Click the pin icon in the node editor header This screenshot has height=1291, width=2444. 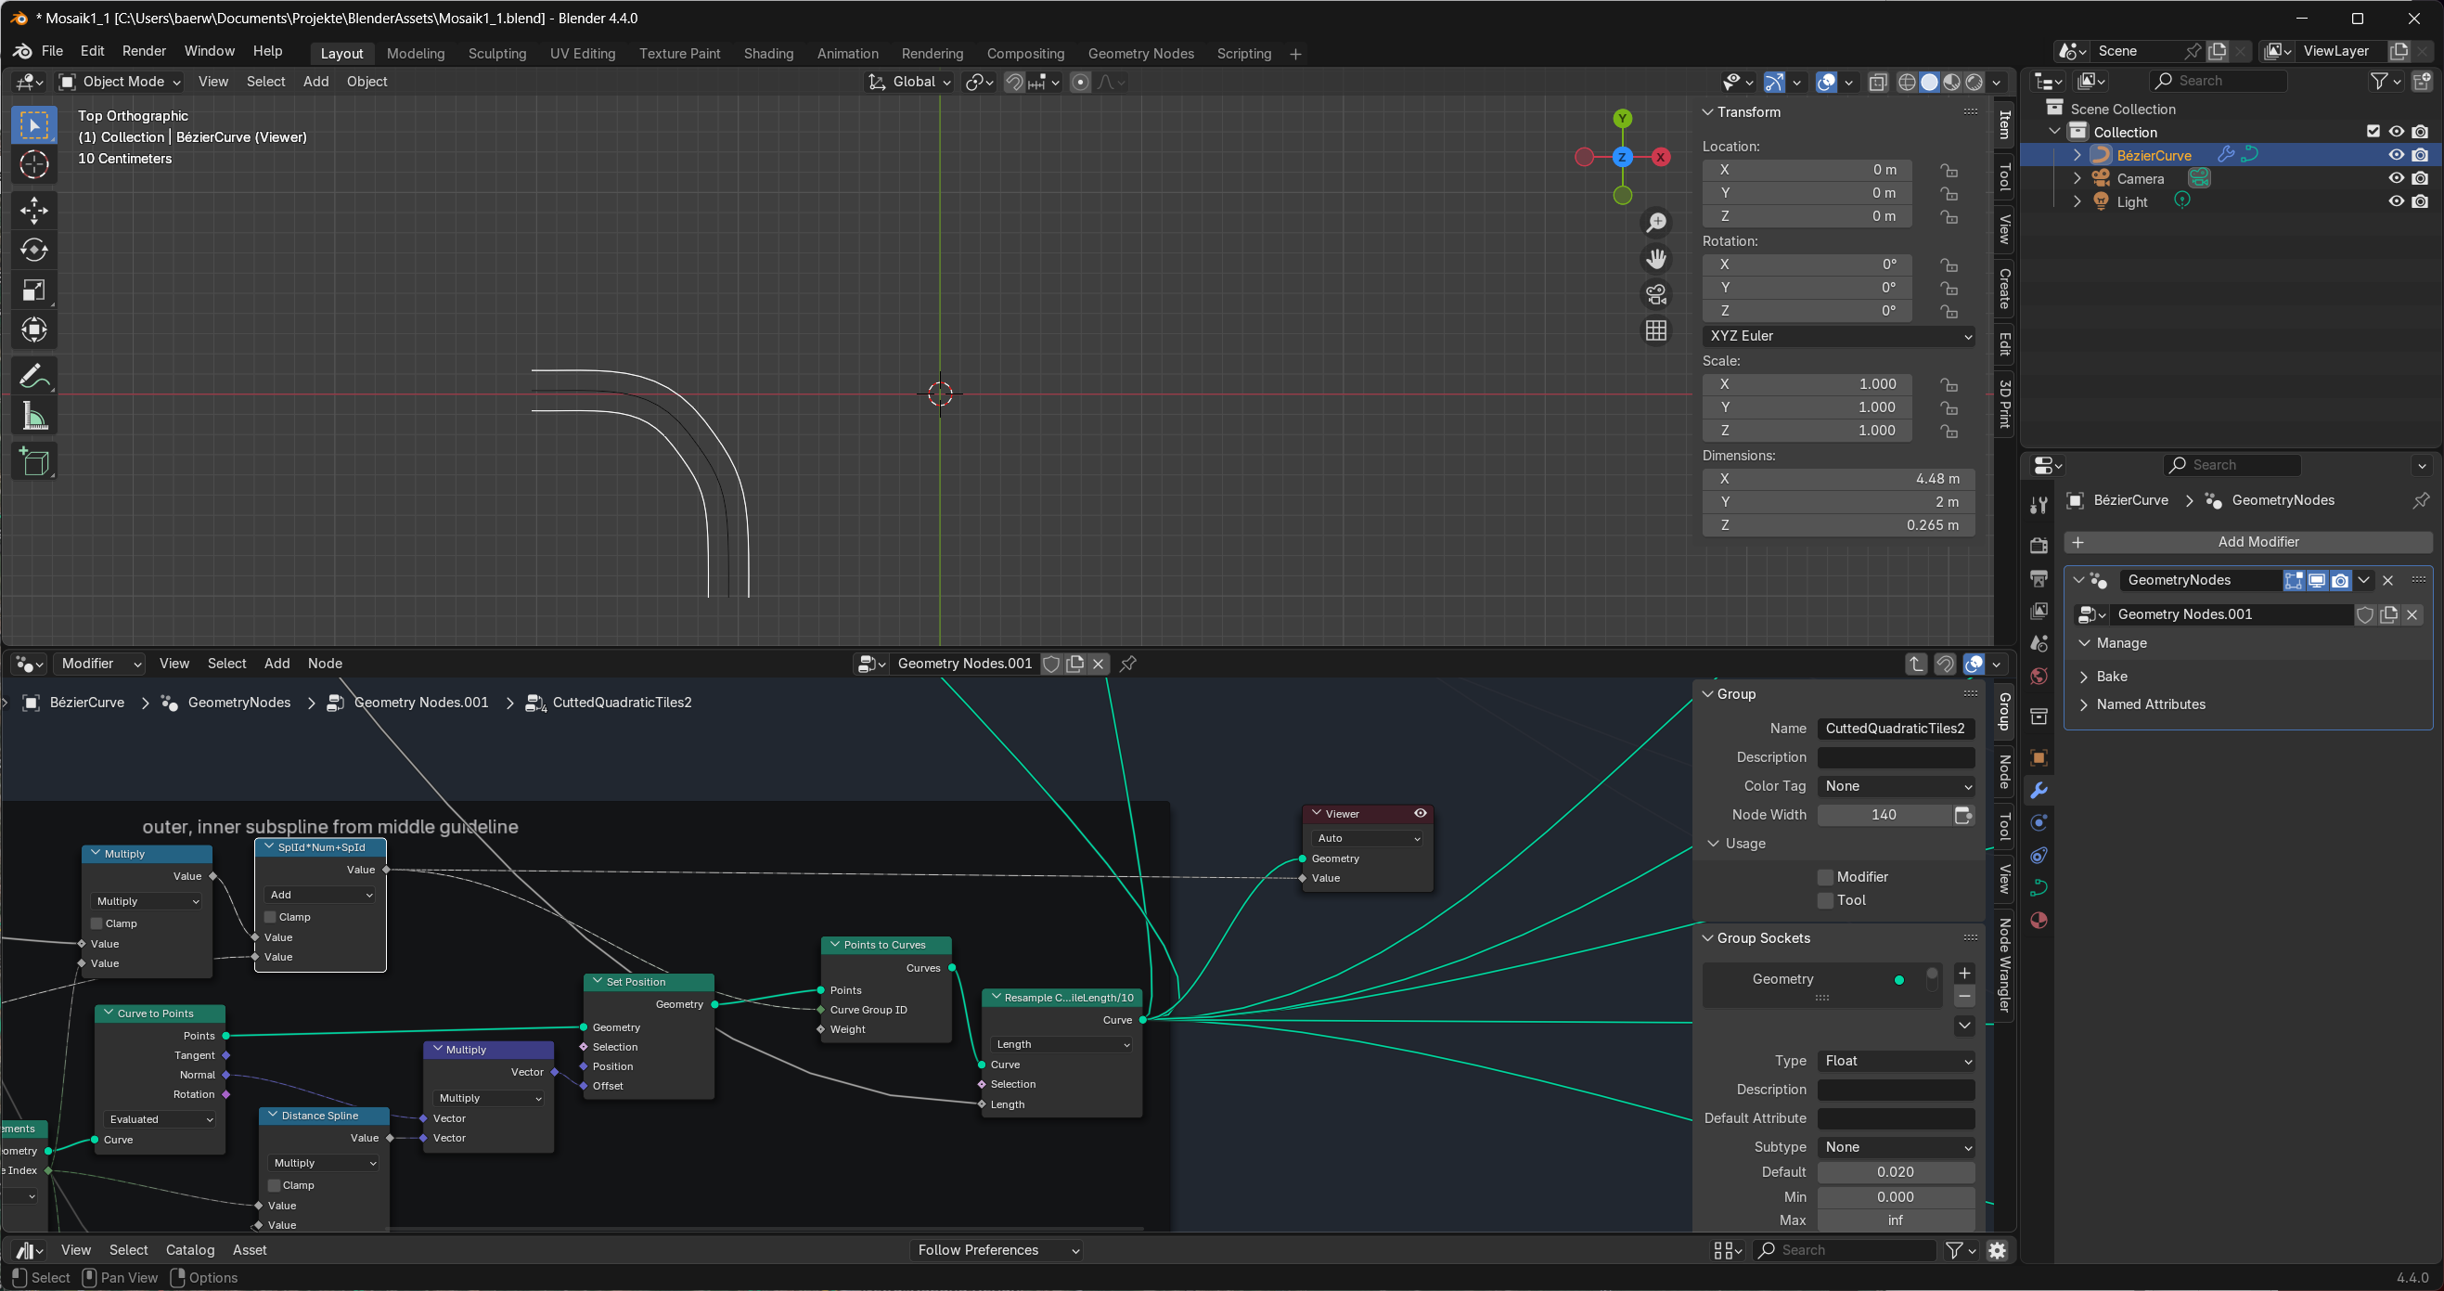[x=1128, y=664]
